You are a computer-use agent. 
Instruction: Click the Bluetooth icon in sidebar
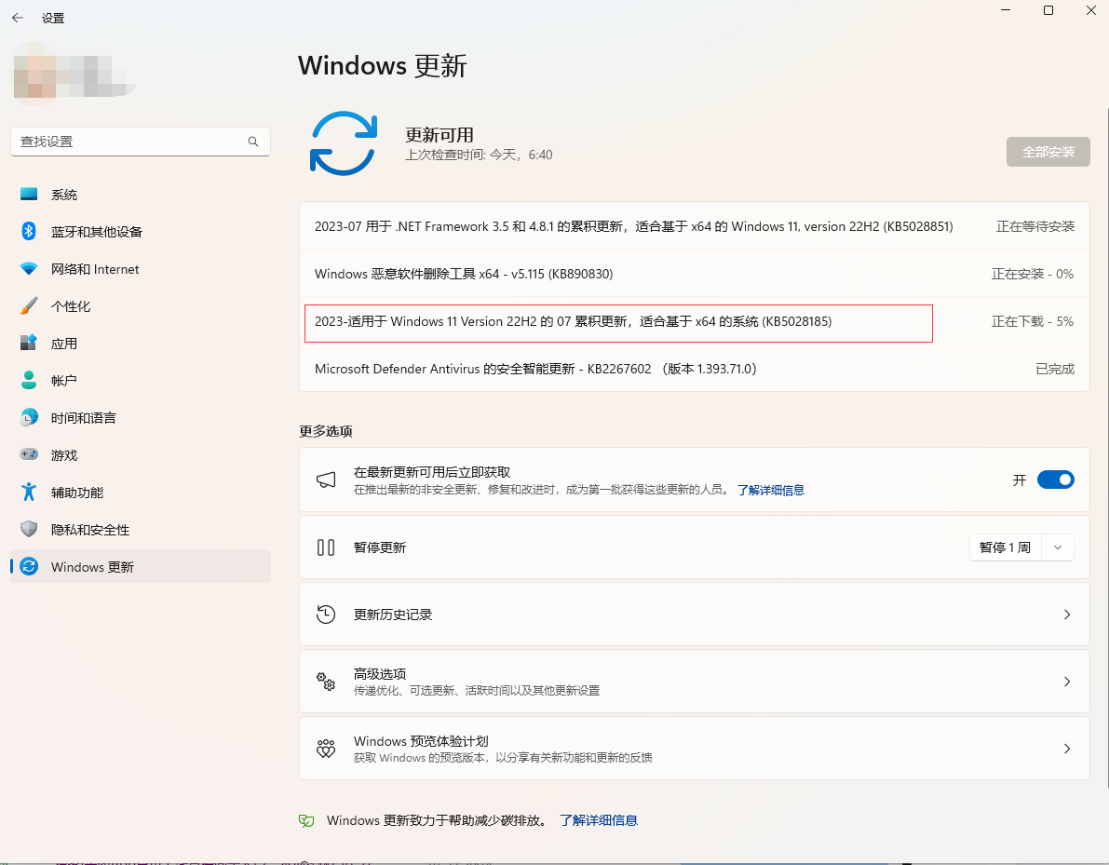[29, 231]
